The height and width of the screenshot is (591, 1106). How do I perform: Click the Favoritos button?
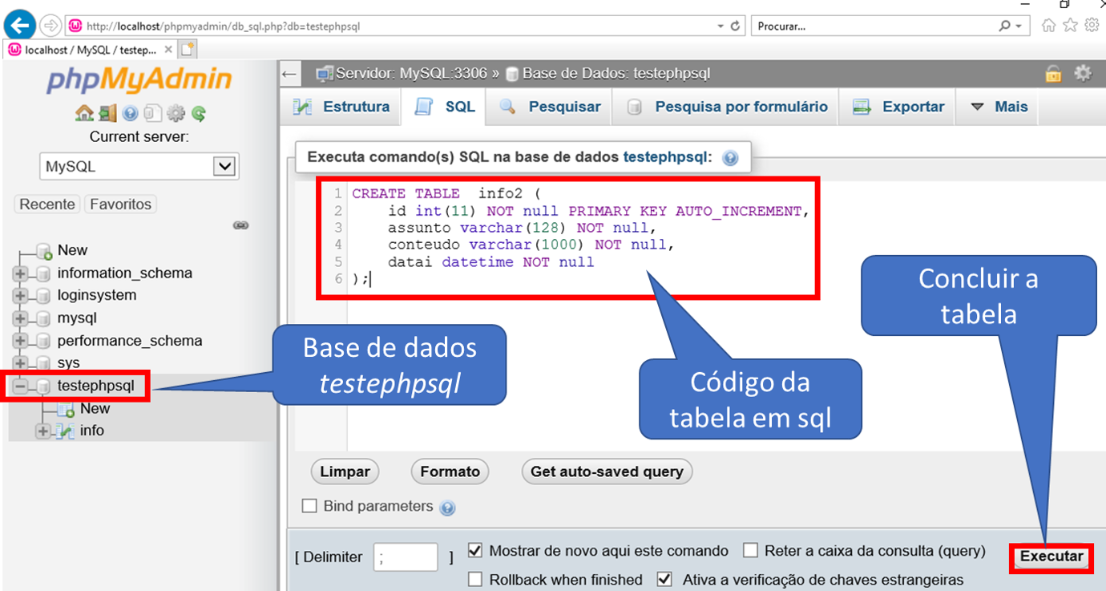[120, 204]
